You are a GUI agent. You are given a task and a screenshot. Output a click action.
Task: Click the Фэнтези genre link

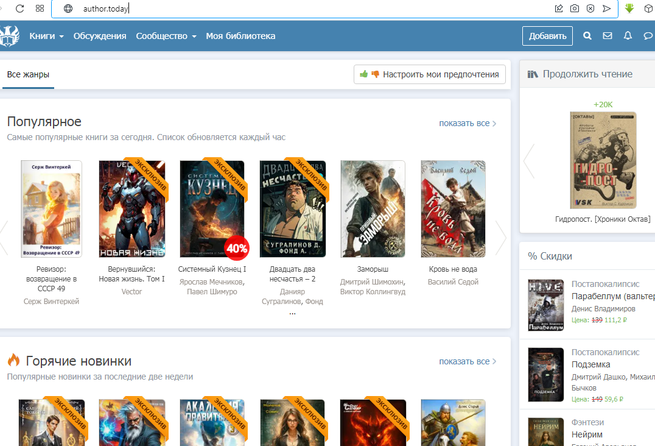coord(587,423)
